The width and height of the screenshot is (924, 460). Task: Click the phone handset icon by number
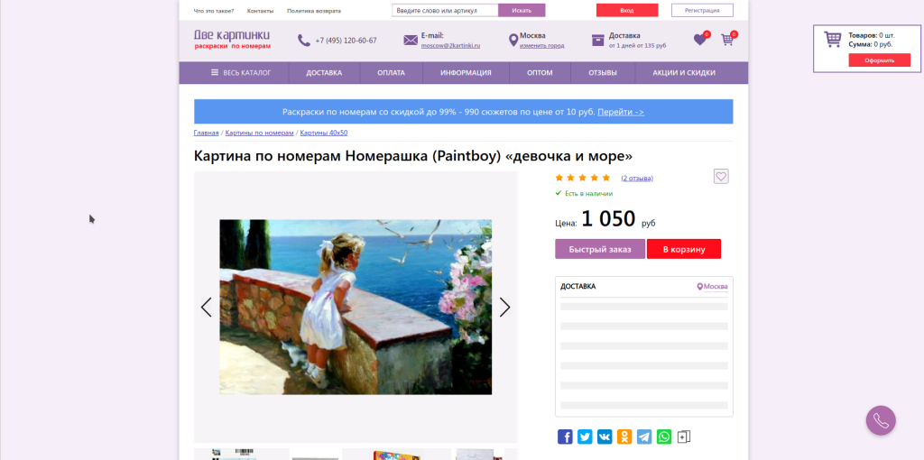[x=304, y=41]
